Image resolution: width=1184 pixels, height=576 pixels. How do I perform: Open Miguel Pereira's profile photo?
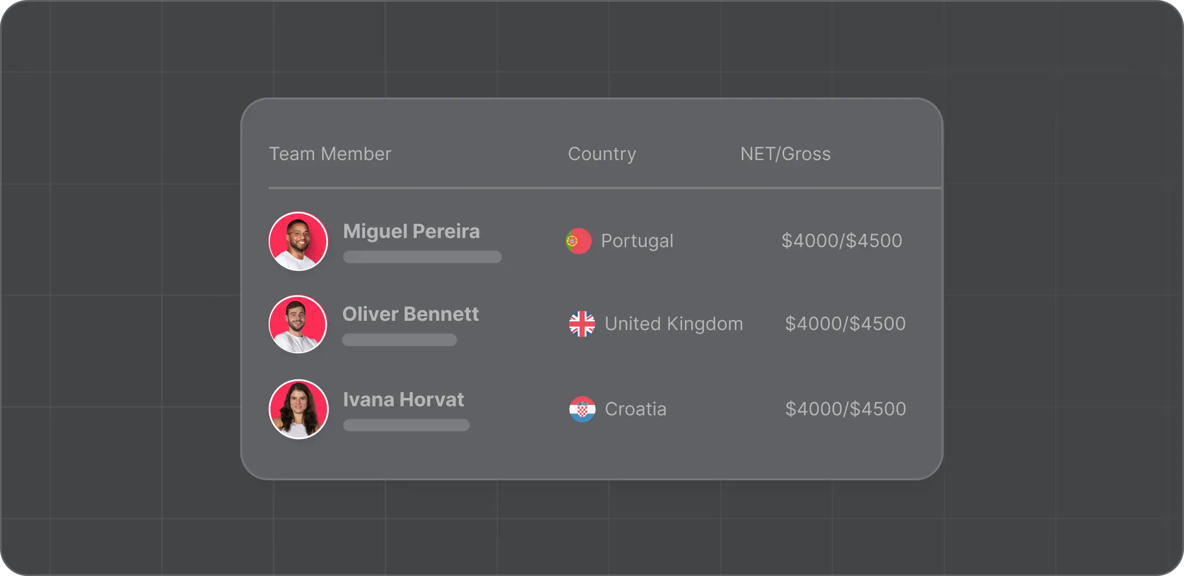[x=298, y=241]
